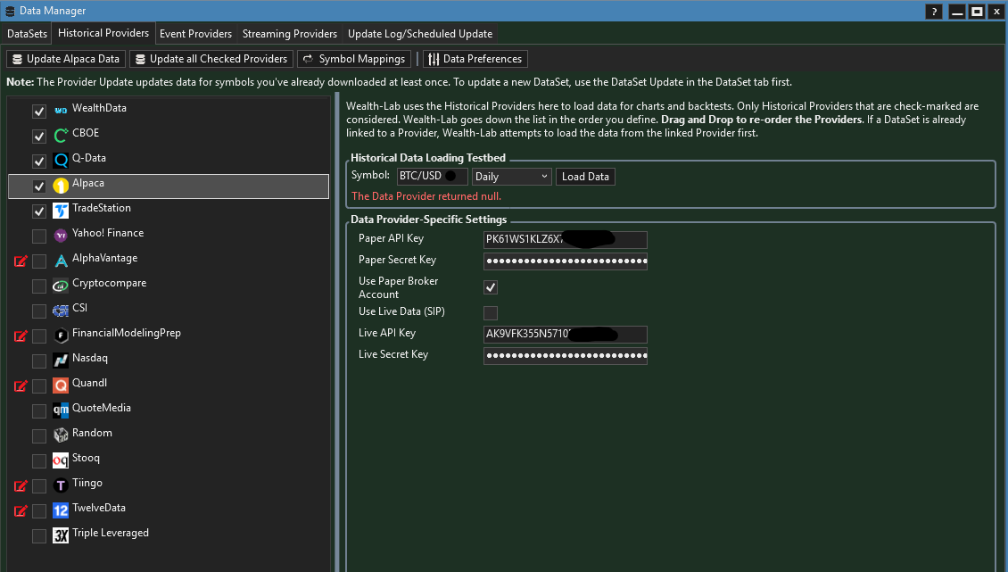Click the Stooq provider icon
Image resolution: width=1008 pixels, height=572 pixels.
click(61, 460)
